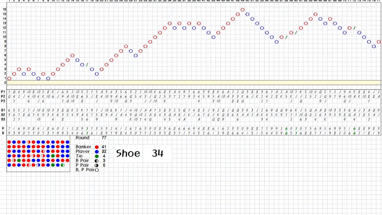Click the "Shoe" heading text

tap(128, 153)
